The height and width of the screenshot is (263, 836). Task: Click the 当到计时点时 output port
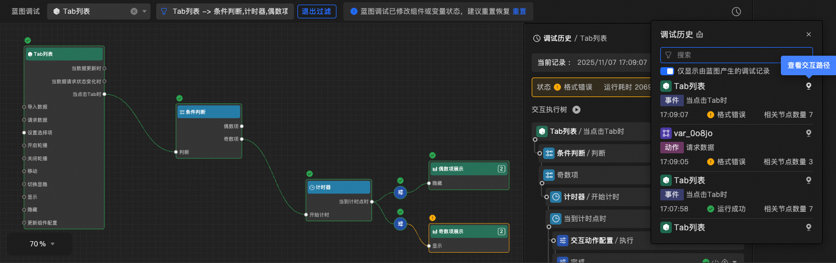372,202
